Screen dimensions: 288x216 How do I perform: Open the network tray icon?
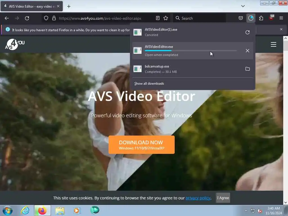click(253, 211)
